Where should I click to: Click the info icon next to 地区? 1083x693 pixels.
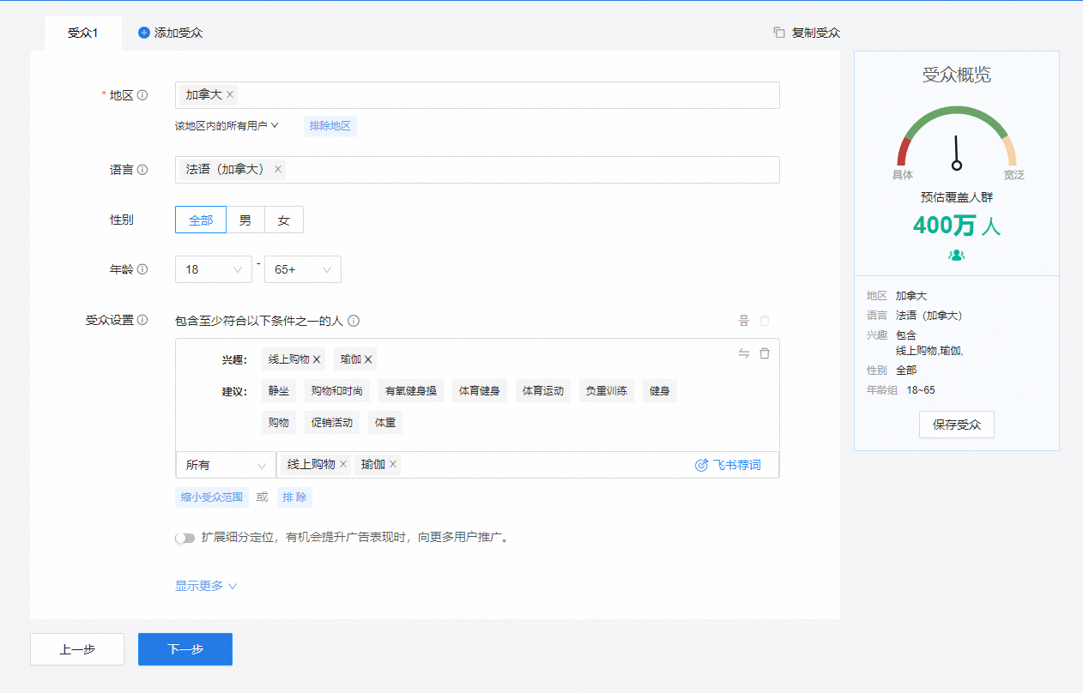tap(142, 95)
